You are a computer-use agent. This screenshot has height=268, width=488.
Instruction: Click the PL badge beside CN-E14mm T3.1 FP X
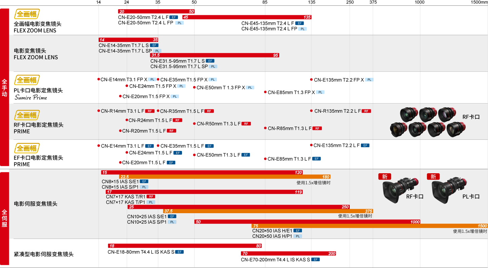click(x=152, y=80)
